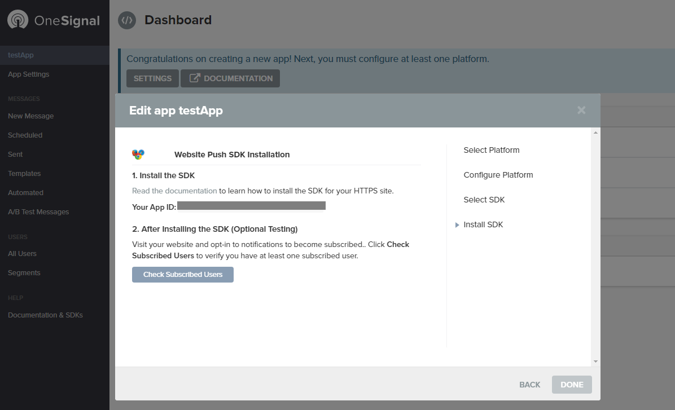675x410 pixels.
Task: Open A/B Test Messages page
Action: pos(38,212)
